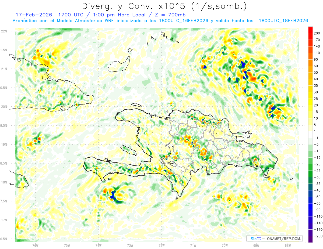Click the '69W' longitude label
The height and width of the screenshot is (249, 323).
(256, 245)
